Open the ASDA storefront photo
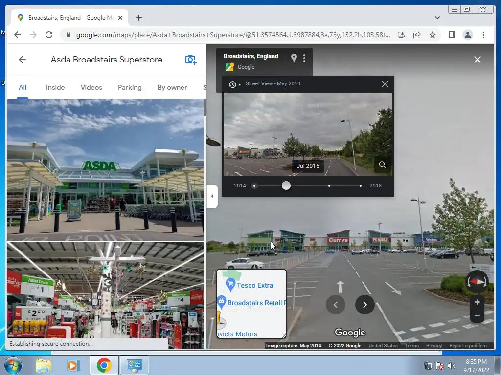The image size is (501, 375). [x=105, y=169]
